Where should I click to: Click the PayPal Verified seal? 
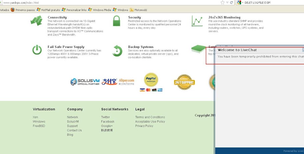[151, 80]
